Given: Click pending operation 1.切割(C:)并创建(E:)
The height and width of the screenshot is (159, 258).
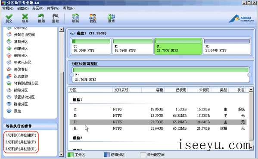Looking at the screenshot, I should click(21, 135).
